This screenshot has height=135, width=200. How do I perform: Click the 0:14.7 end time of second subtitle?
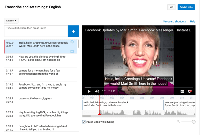point(9,60)
